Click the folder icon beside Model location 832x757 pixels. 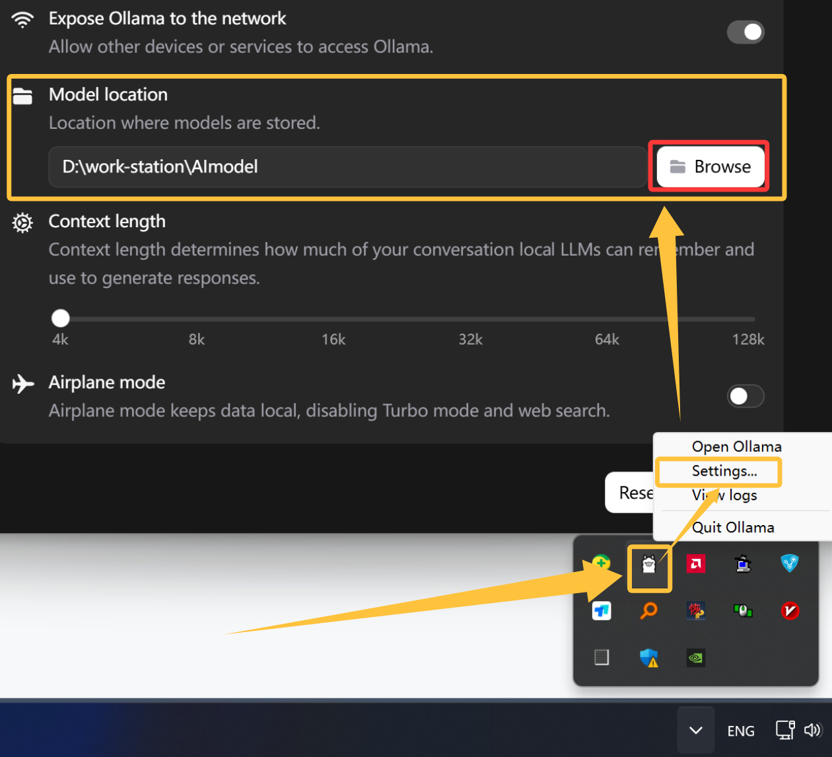tap(22, 96)
